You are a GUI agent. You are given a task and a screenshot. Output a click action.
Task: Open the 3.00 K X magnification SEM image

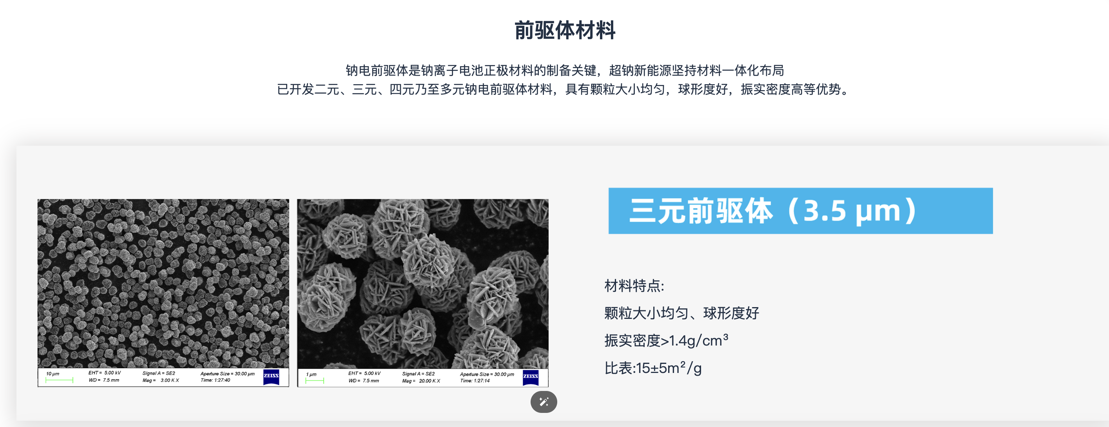[x=163, y=284]
